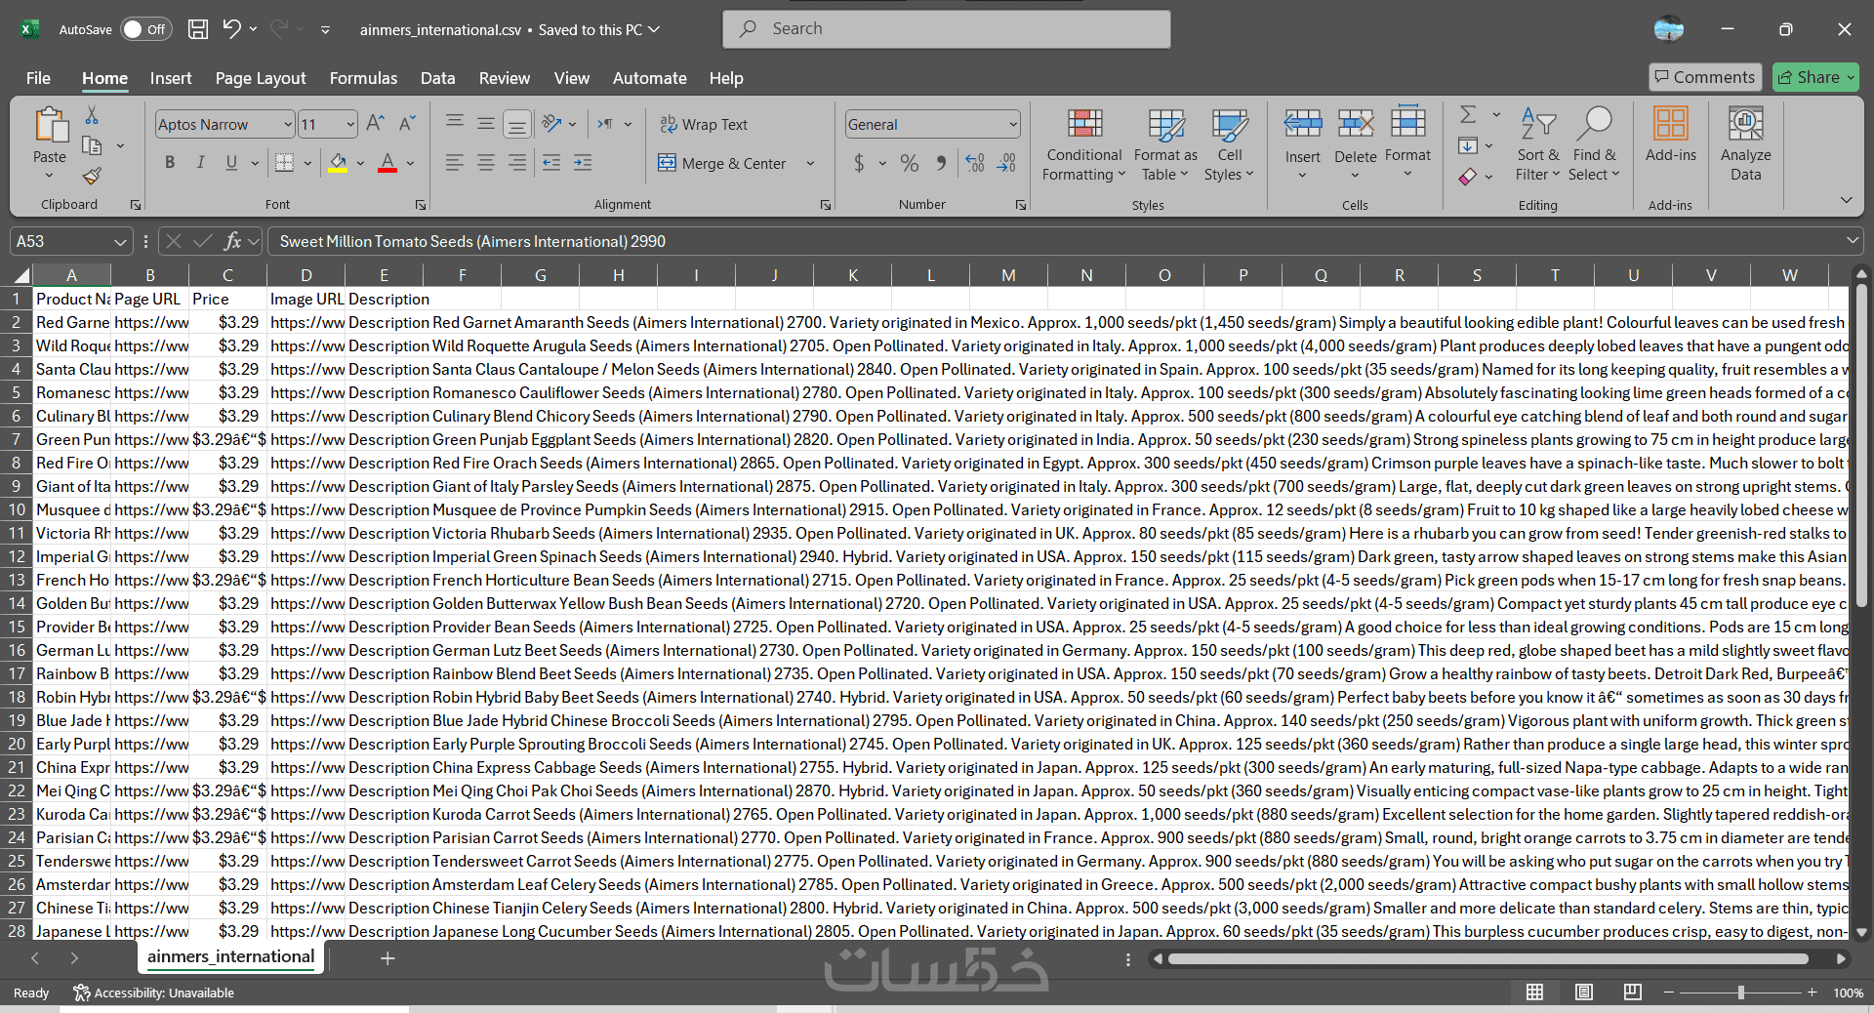Click the AutoSum sigma icon

tap(1468, 115)
